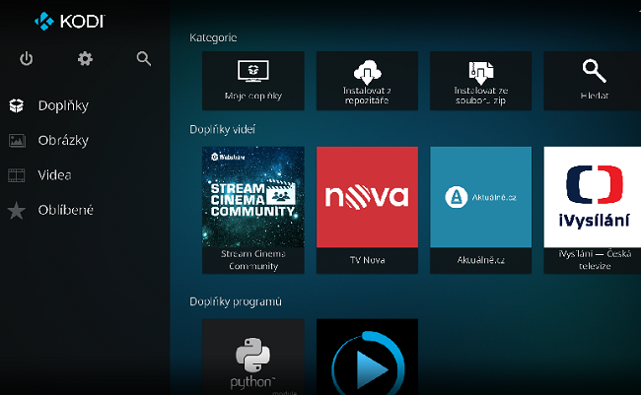Click the sidebar search magnifier icon
The image size is (641, 395).
point(144,59)
